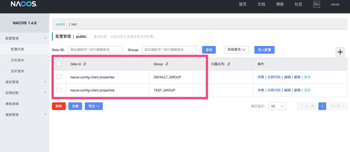Viewport: 350px width, 152px height.
Task: Open 命名空间 in the sidebar
Action: click(12, 104)
